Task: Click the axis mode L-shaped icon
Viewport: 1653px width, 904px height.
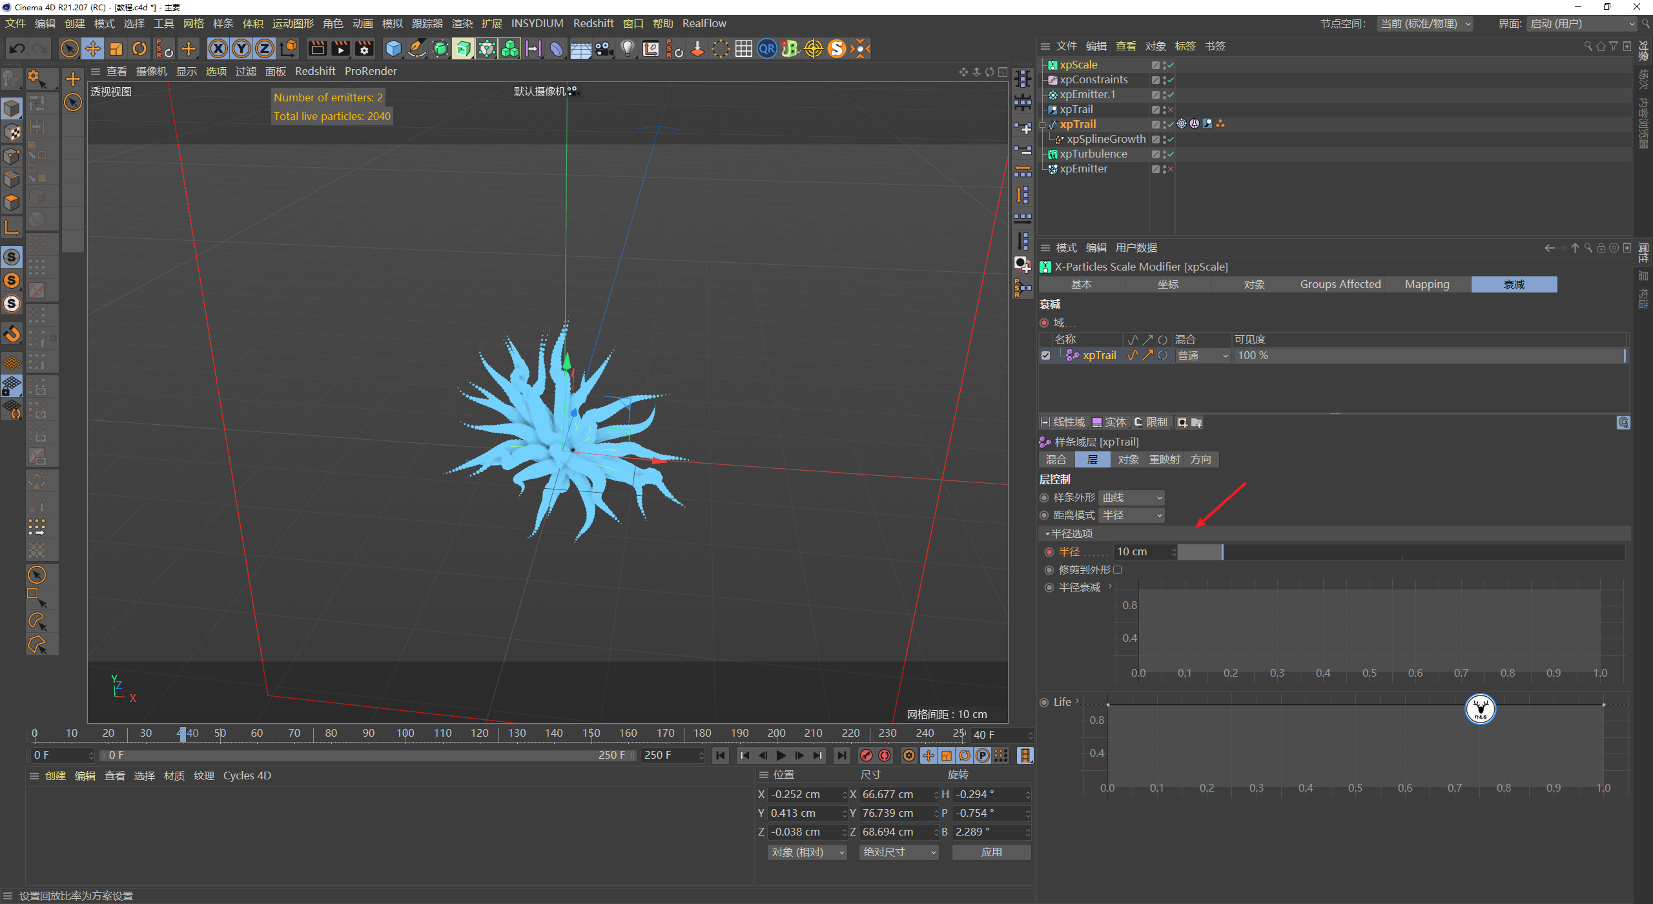Action: pos(12,227)
